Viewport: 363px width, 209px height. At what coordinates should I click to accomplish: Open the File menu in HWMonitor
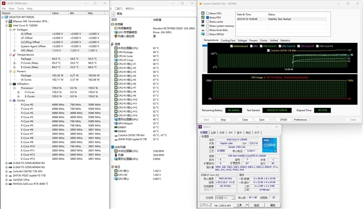tap(4, 9)
